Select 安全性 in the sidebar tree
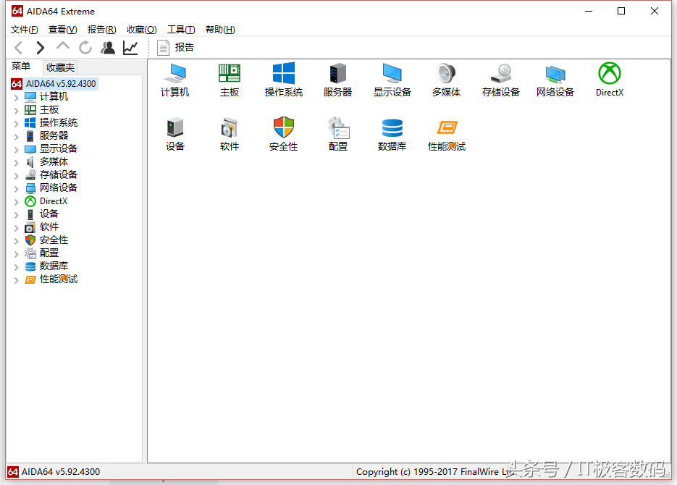This screenshot has height=485, width=677. click(x=46, y=240)
